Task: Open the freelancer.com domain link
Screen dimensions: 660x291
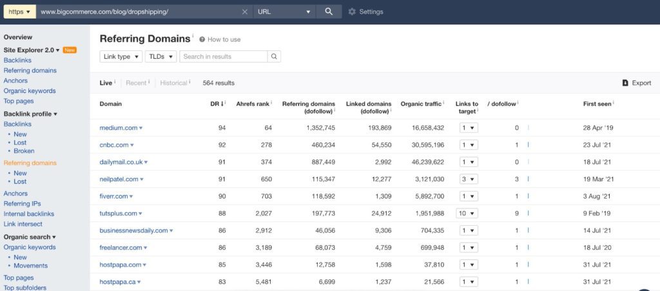Action: coord(121,248)
